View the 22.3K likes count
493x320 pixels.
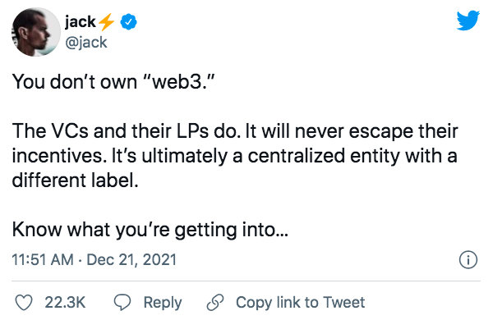click(65, 303)
